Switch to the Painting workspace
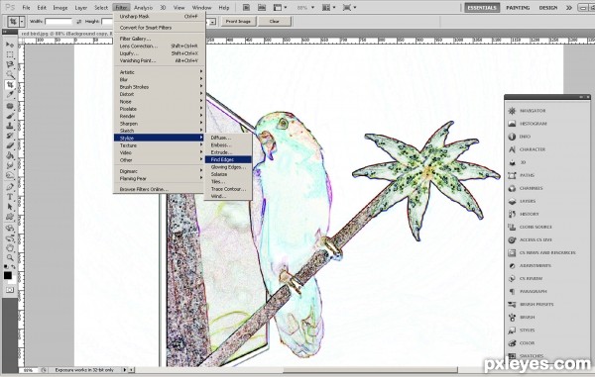The height and width of the screenshot is (377, 595). (518, 8)
